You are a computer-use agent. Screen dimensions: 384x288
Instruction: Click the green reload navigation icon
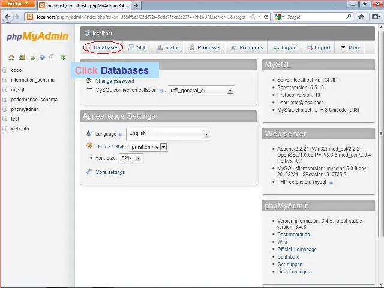[62, 58]
